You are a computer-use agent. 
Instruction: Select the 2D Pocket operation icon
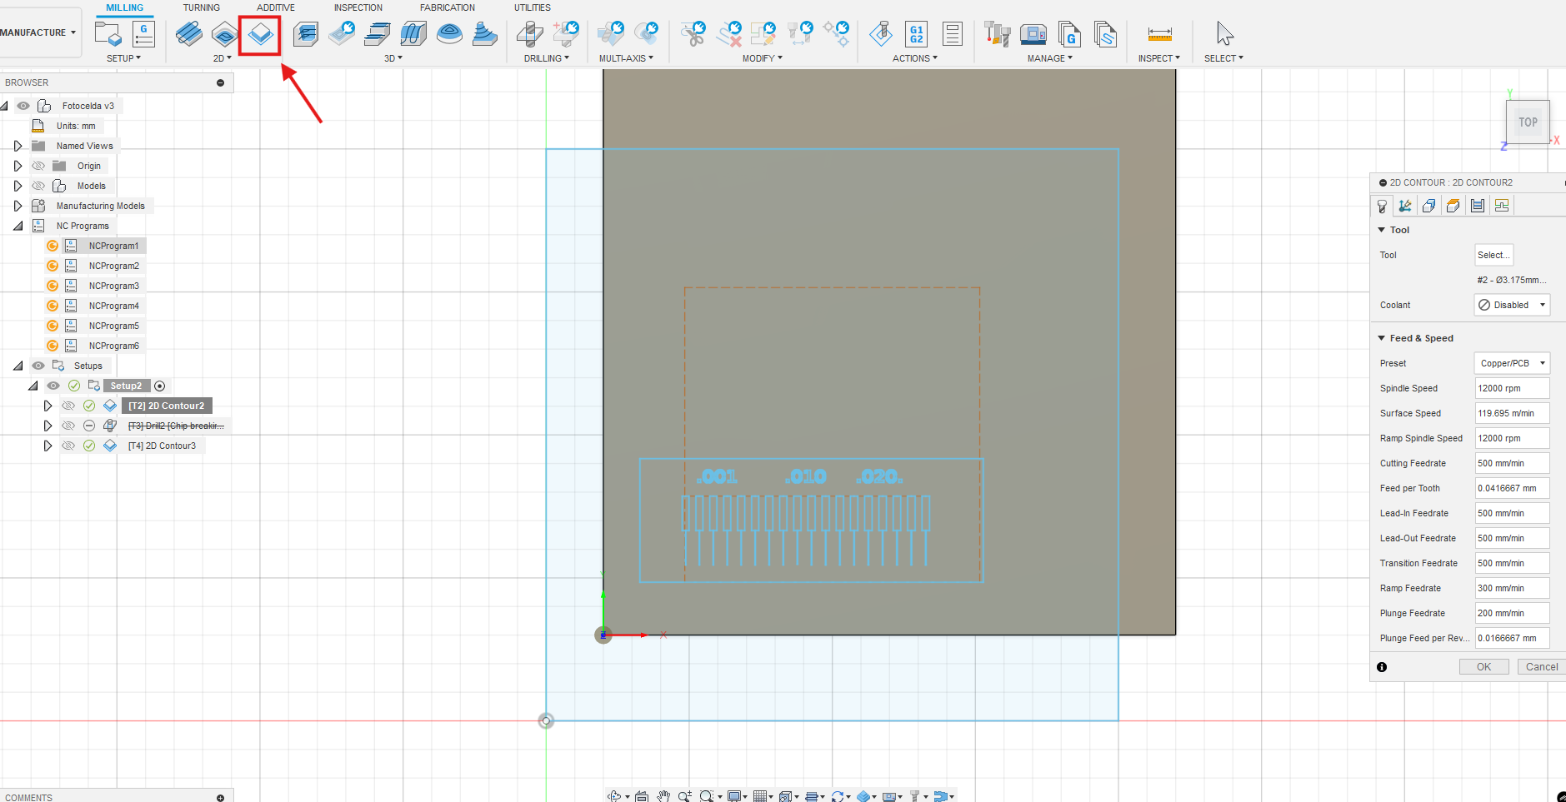click(x=224, y=34)
